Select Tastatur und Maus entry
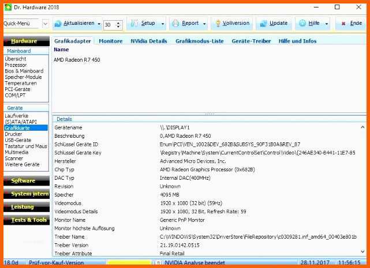The height and width of the screenshot is (268, 370). coord(26,146)
